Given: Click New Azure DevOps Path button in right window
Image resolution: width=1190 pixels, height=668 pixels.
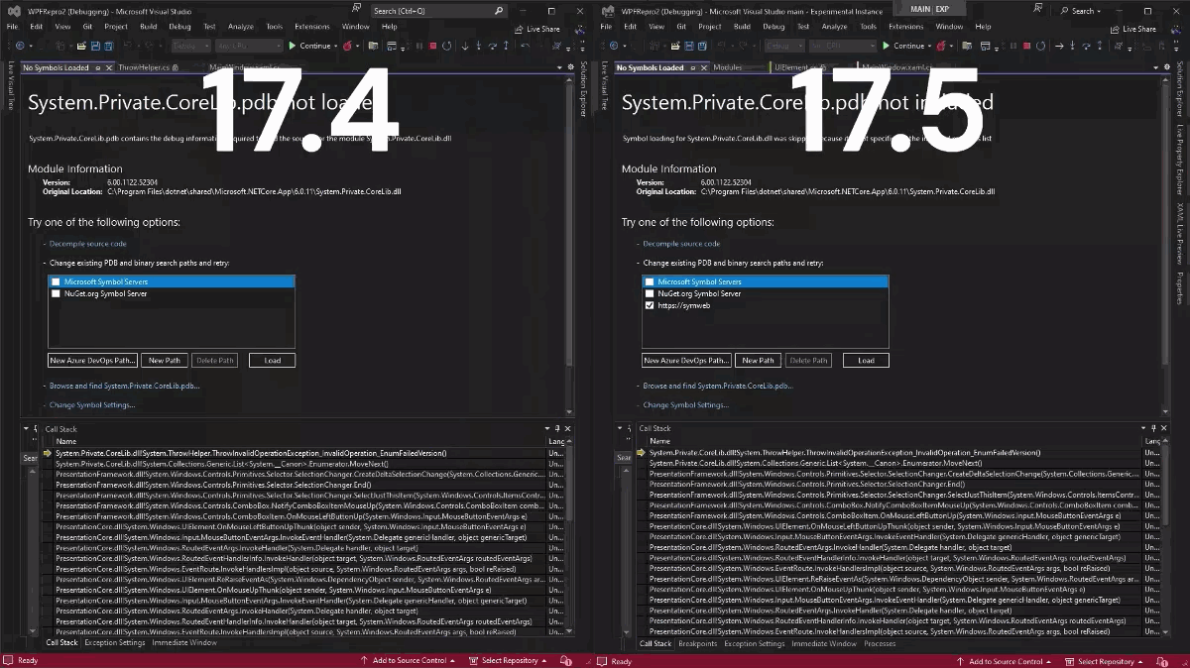Looking at the screenshot, I should click(x=686, y=361).
